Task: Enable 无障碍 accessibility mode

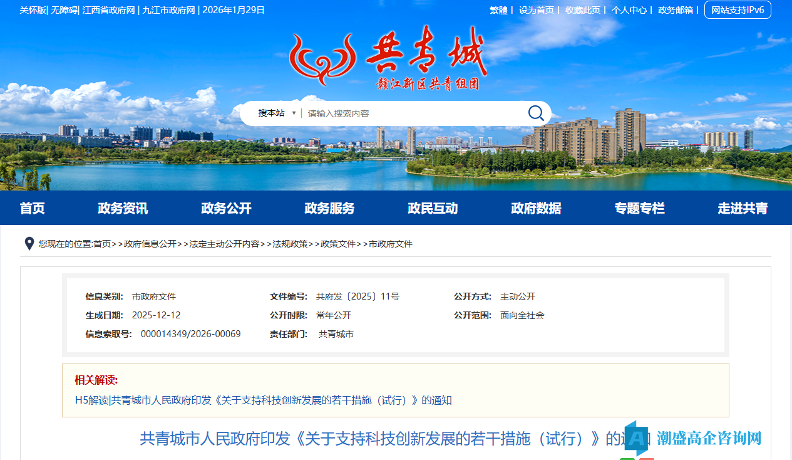Action: pyautogui.click(x=65, y=9)
